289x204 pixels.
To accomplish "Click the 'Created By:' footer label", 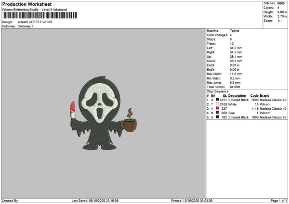I will (x=10, y=201).
